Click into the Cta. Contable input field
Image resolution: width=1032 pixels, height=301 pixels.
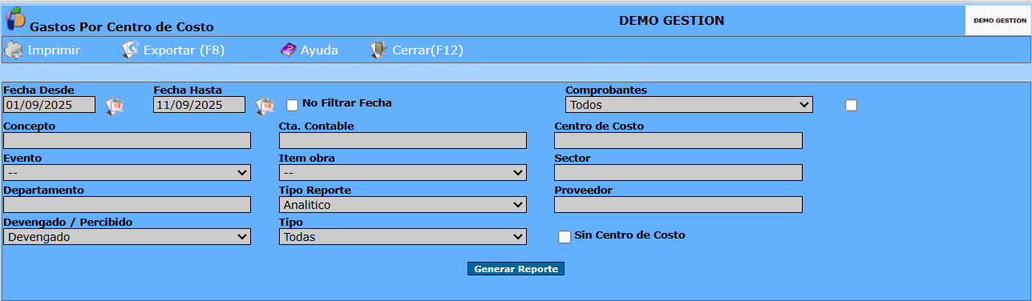(403, 141)
